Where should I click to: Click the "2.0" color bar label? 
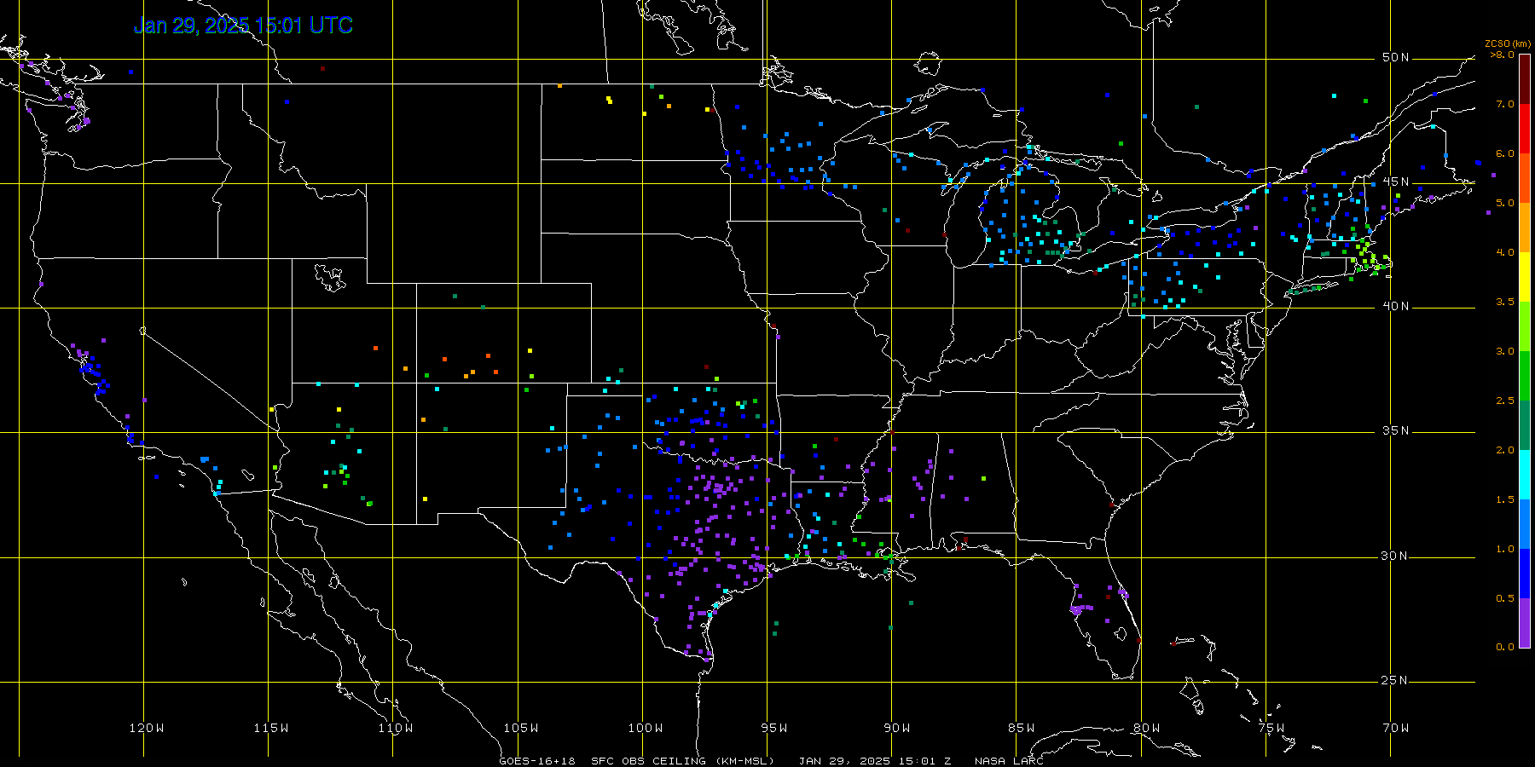pyautogui.click(x=1505, y=451)
